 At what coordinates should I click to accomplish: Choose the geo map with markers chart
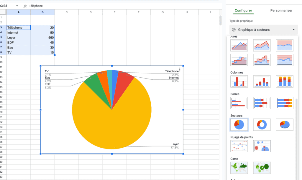pos(262,168)
